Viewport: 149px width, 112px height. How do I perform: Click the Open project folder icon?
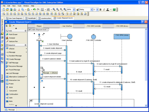[x=7, y=9]
